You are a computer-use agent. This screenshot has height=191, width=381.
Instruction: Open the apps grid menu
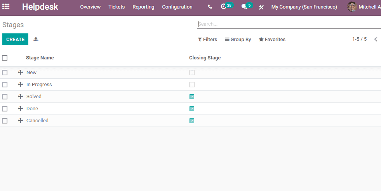(6, 7)
